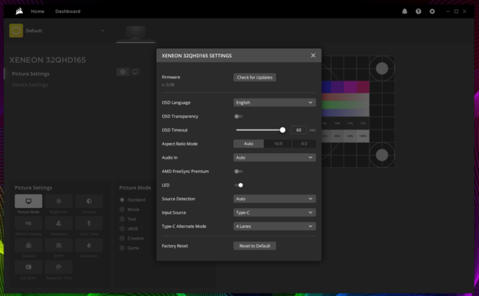Select the Response Time tile
479x296 pixels.
click(x=59, y=267)
